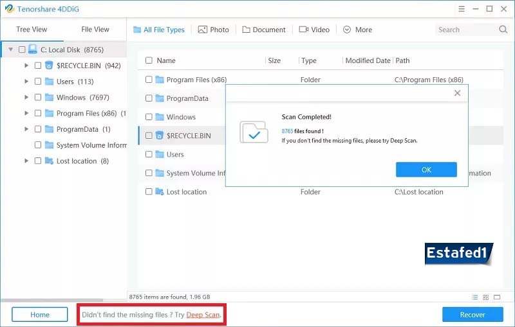The width and height of the screenshot is (515, 327).
Task: Close the Scan Completed dialog
Action: click(457, 93)
